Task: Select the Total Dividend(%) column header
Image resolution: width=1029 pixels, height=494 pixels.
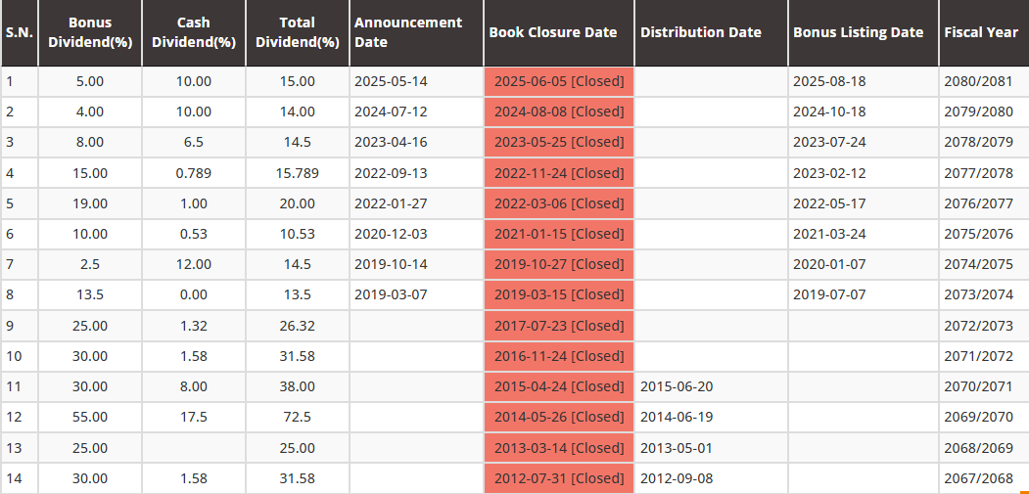Action: coord(298,32)
